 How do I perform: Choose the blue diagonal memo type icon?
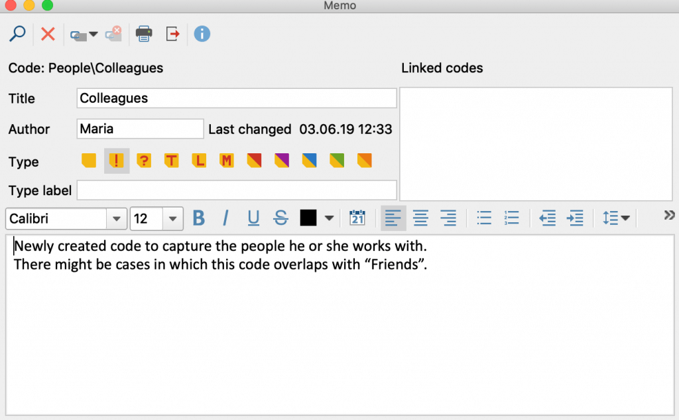[x=309, y=160]
